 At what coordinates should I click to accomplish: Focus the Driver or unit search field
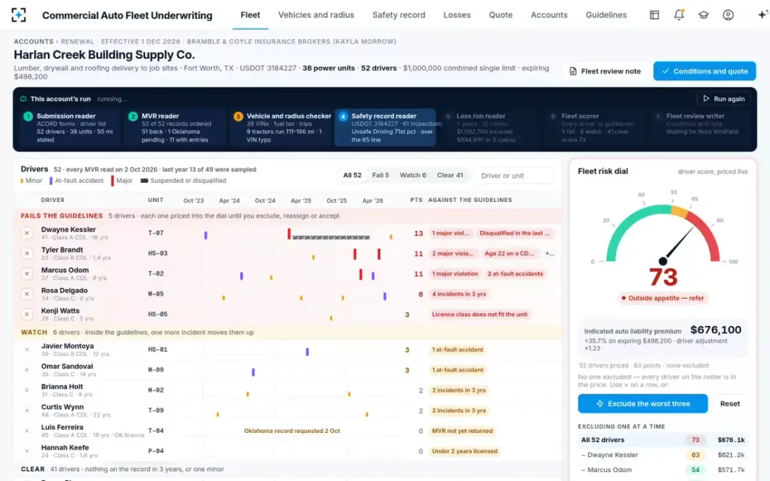515,175
